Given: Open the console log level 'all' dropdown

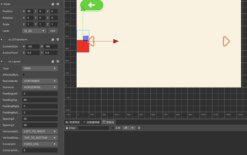Looking at the screenshot, I should click(129, 128).
